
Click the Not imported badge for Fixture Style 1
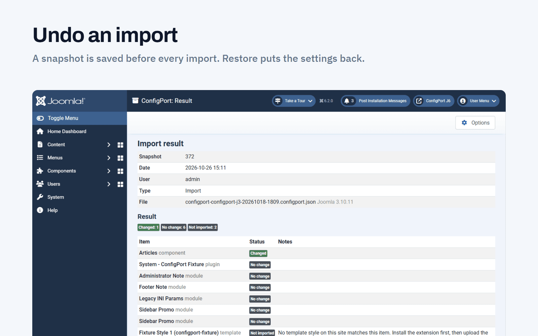point(262,333)
